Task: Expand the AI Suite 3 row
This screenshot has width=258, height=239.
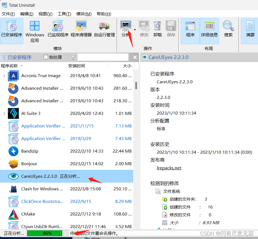Action: point(4,113)
